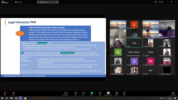Click the back arrow icon in slide footer
This screenshot has width=178, height=100.
pyautogui.click(x=2, y=76)
